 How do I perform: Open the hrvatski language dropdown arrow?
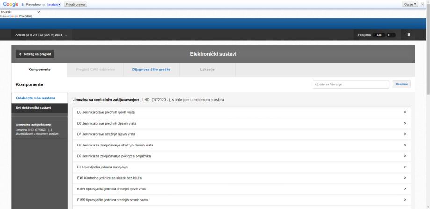pyautogui.click(x=59, y=4)
